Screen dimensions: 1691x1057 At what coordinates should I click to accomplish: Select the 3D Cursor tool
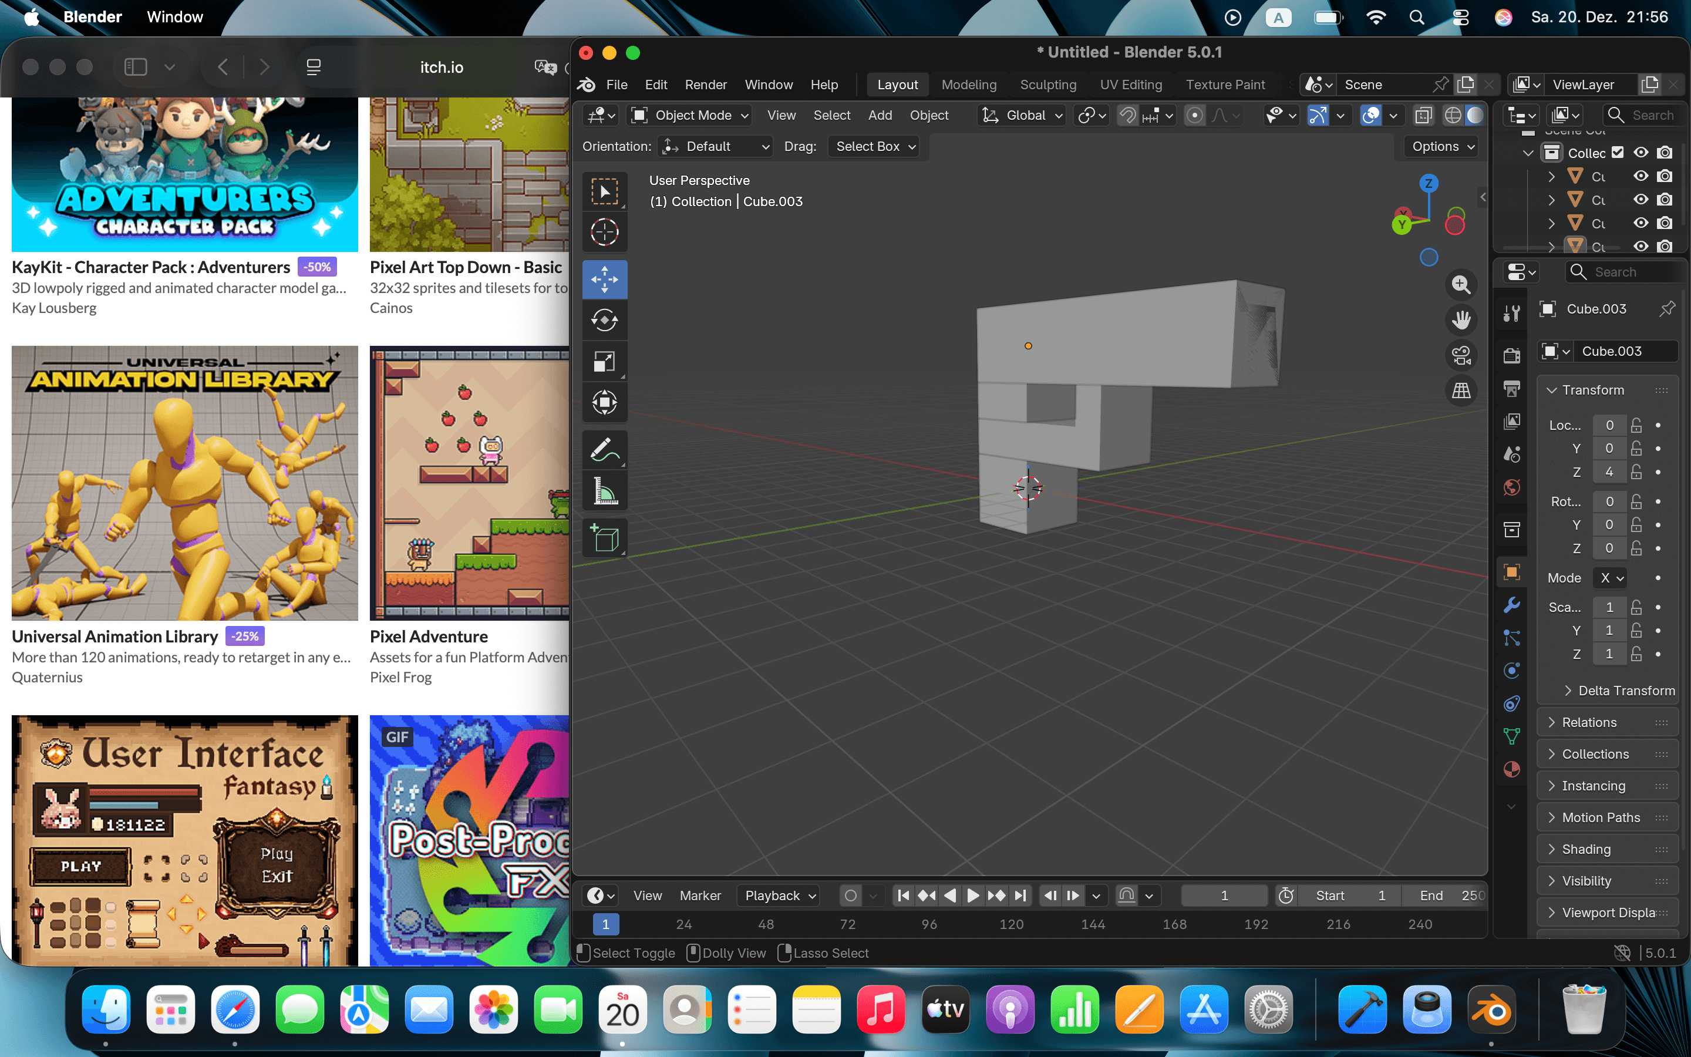click(x=604, y=232)
